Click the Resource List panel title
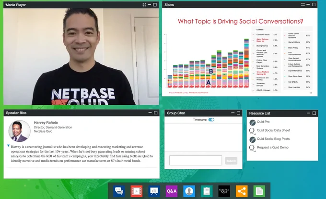The height and width of the screenshot is (199, 326). click(260, 113)
